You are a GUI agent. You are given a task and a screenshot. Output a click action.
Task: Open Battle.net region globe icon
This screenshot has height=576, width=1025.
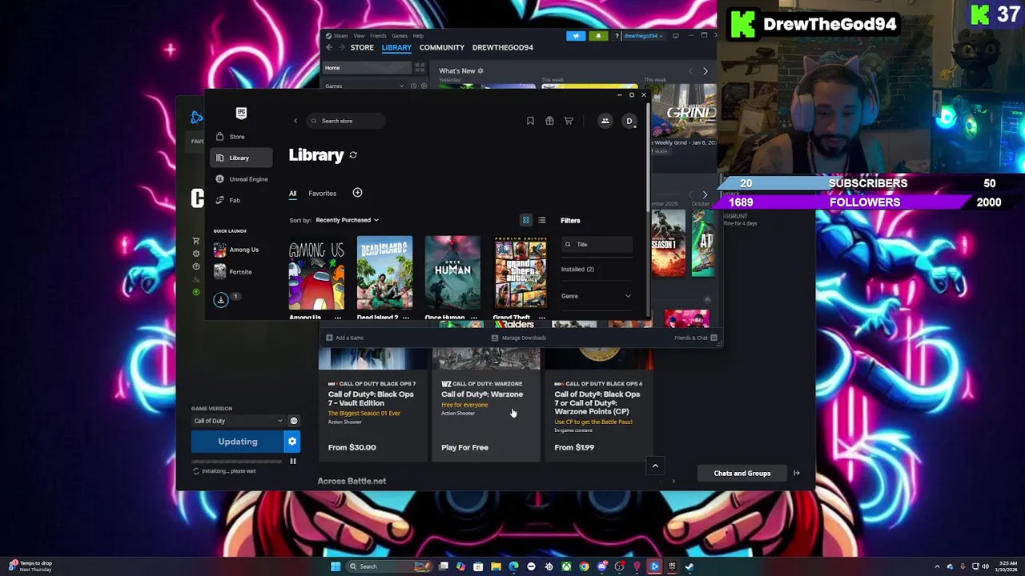click(x=294, y=421)
